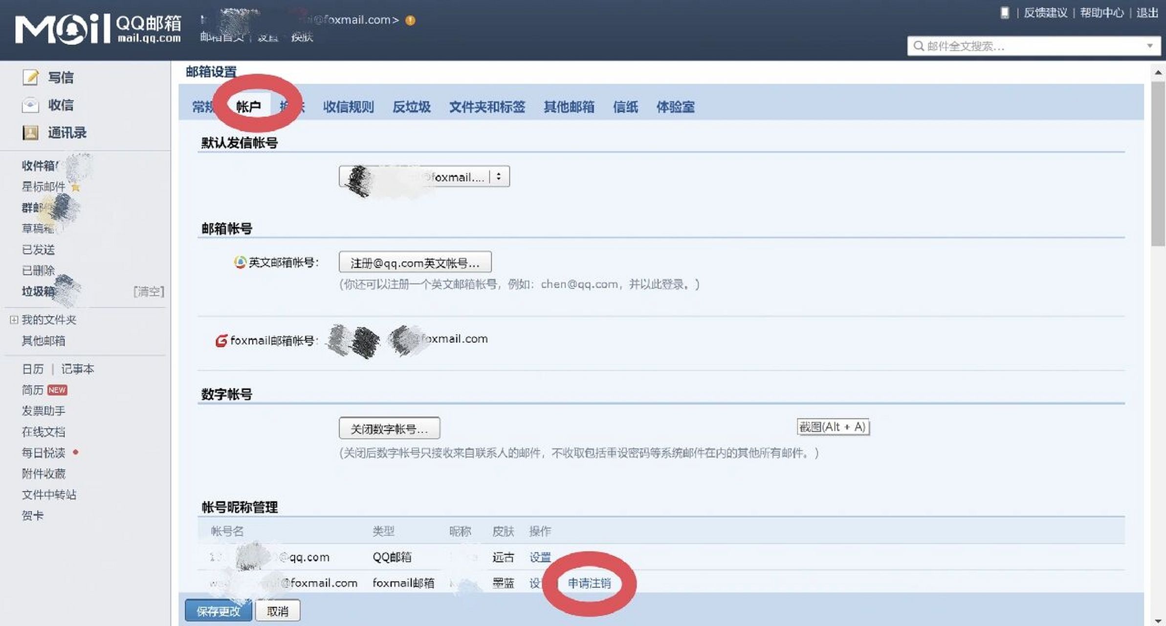Open the 通讯录 contacts icon
Screen dimensions: 1166x626
(x=31, y=133)
